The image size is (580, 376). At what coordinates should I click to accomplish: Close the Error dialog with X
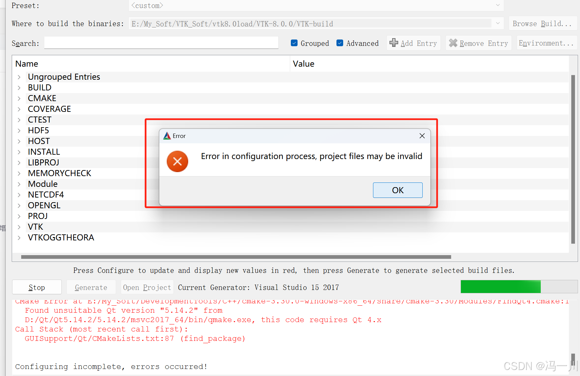pyautogui.click(x=422, y=136)
